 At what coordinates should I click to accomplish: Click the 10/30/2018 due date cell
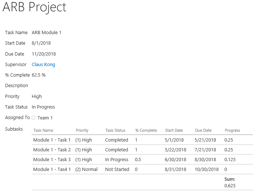pos(207,169)
